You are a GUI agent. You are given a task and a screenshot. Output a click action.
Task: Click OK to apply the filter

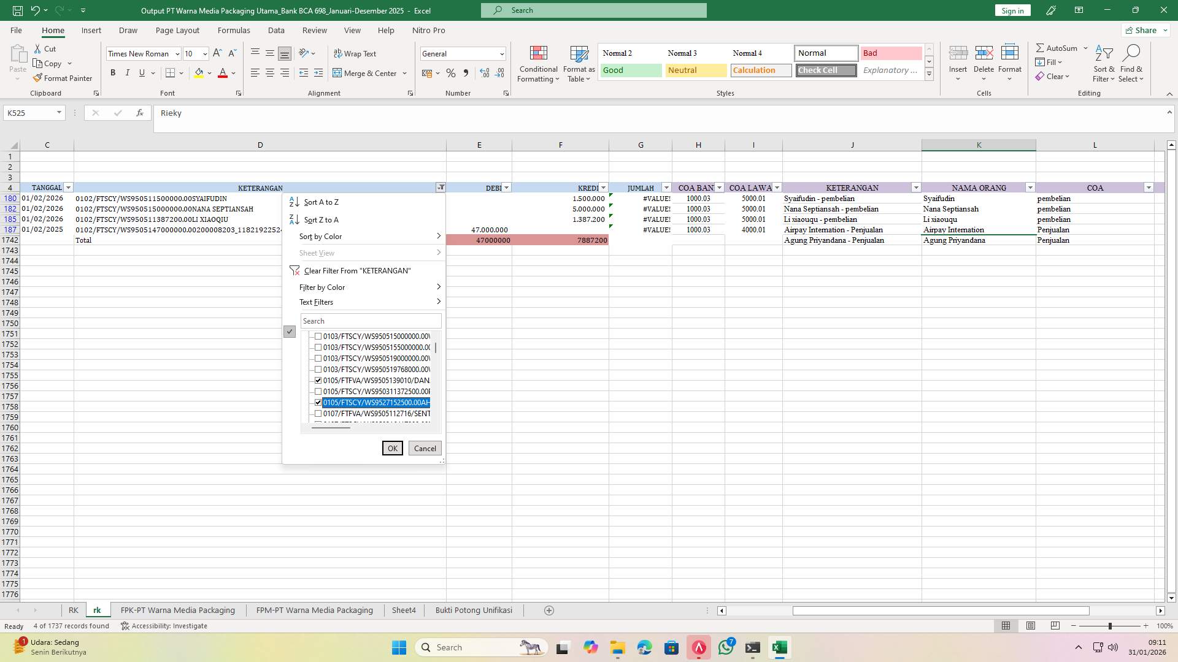click(x=392, y=448)
